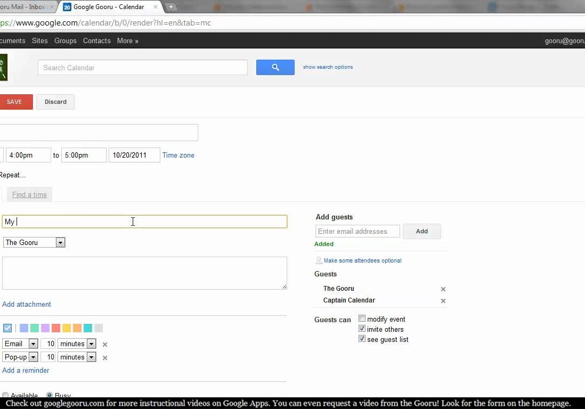Choose the gray event color swatch
Screen dimensions: 585x409
99,328
